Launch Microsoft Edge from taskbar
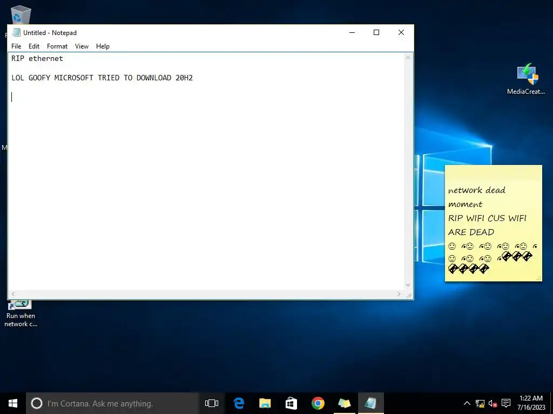The height and width of the screenshot is (414, 553). [x=239, y=403]
